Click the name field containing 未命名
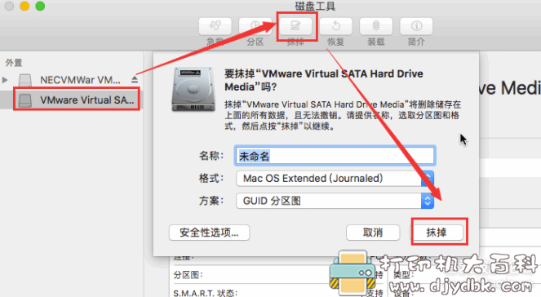The width and height of the screenshot is (541, 297). [x=335, y=156]
